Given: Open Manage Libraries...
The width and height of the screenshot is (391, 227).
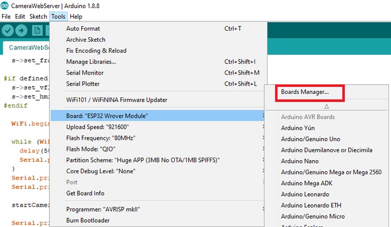Looking at the screenshot, I should 157,62.
